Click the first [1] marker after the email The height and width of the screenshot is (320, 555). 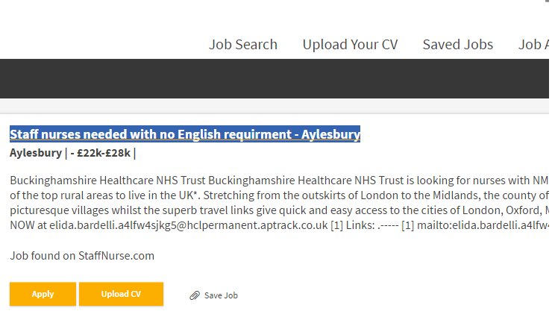[336, 225]
